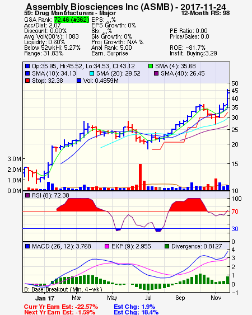The image size is (252, 315).
Task: Click the Discount: 0.00% entry
Action: coord(45,31)
